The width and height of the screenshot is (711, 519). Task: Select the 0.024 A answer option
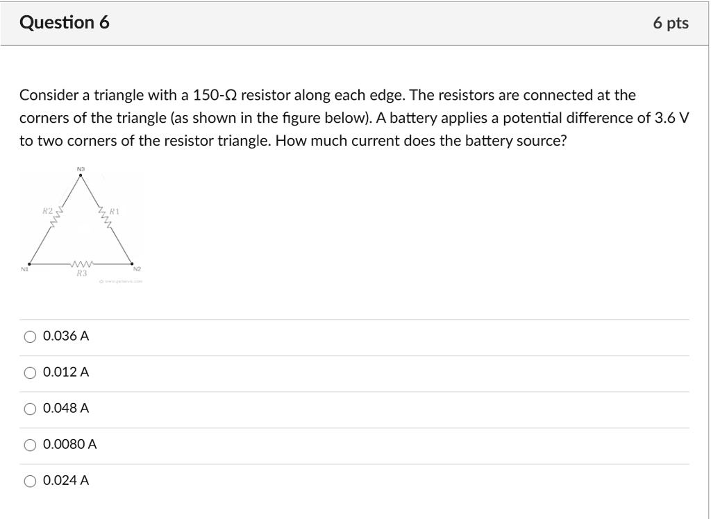31,481
